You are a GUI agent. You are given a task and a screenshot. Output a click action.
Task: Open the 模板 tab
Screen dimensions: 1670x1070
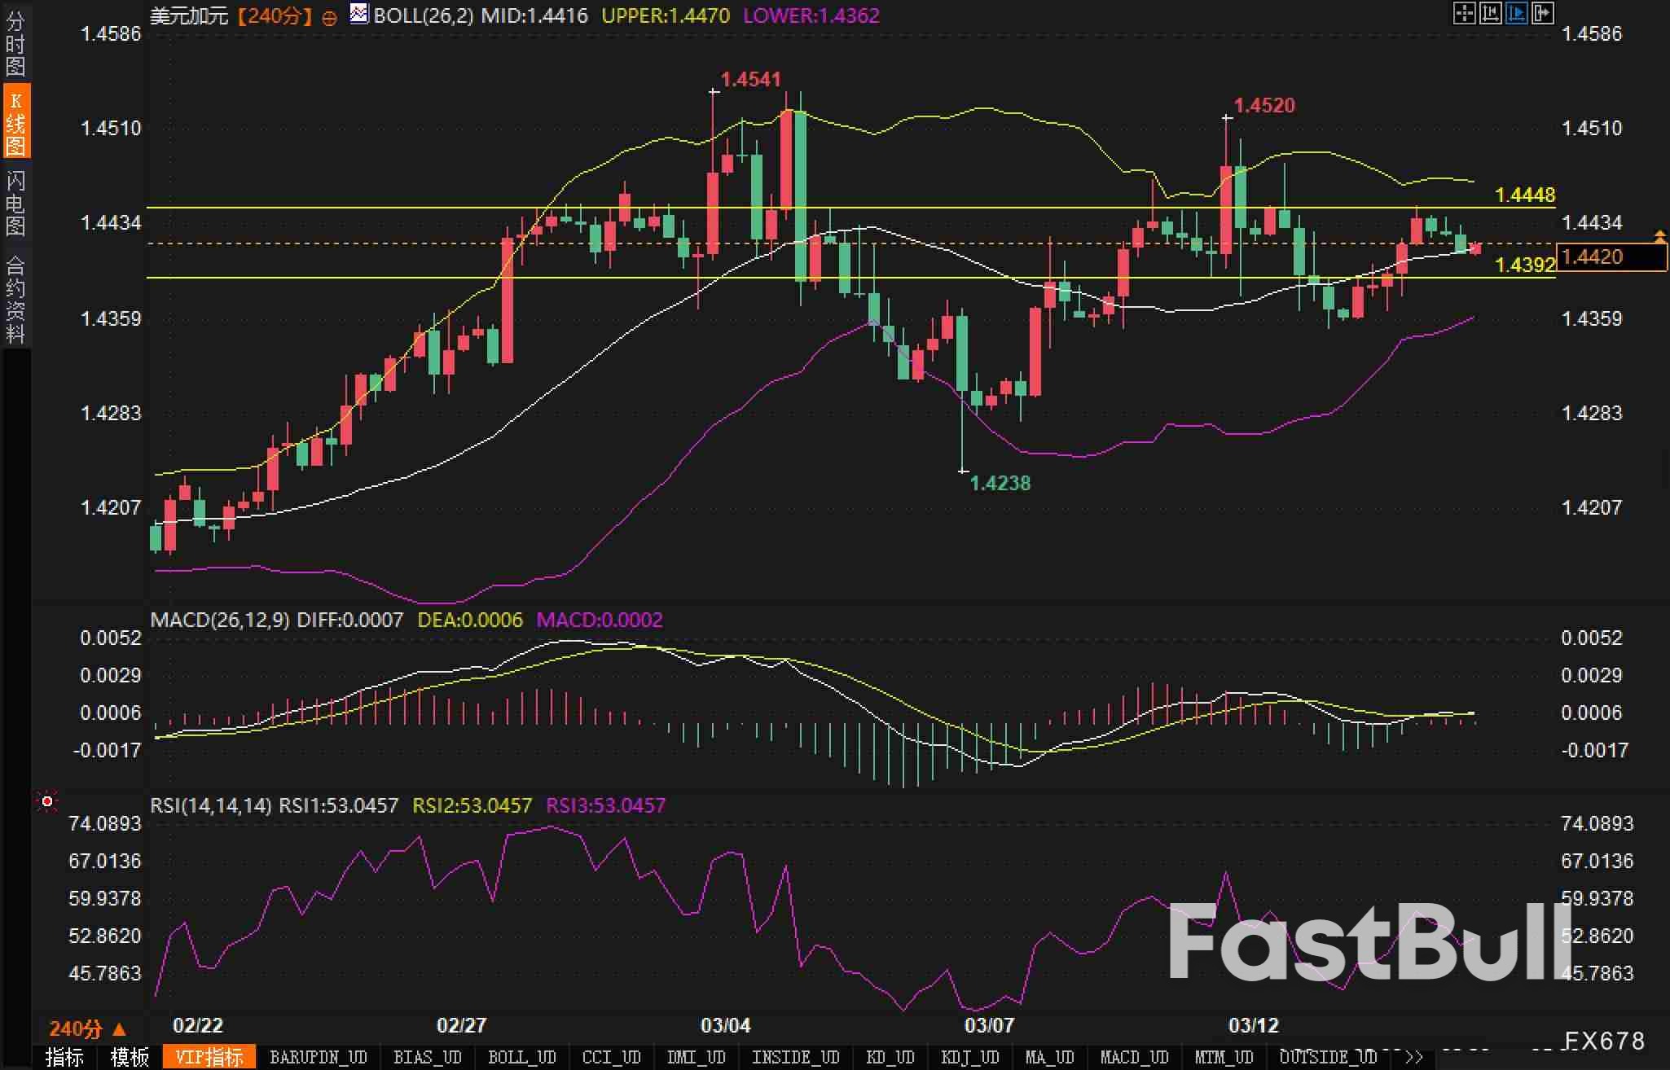[x=130, y=1057]
